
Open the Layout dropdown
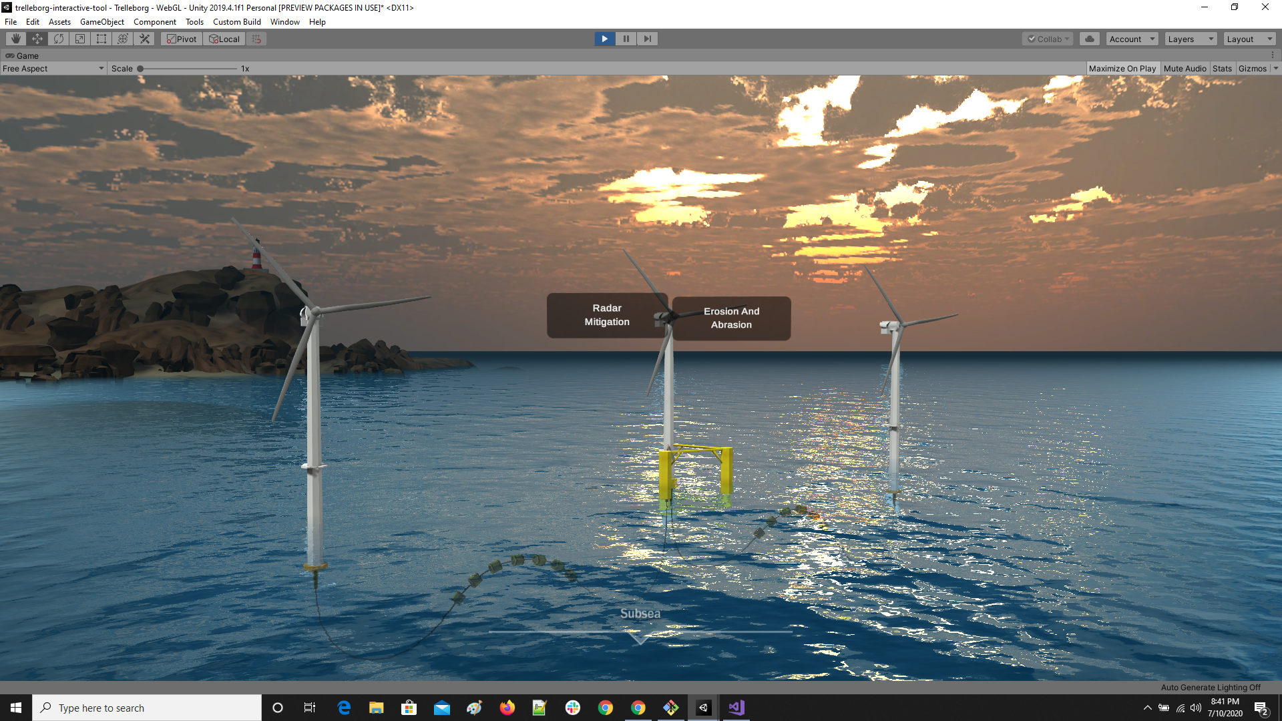(1249, 39)
